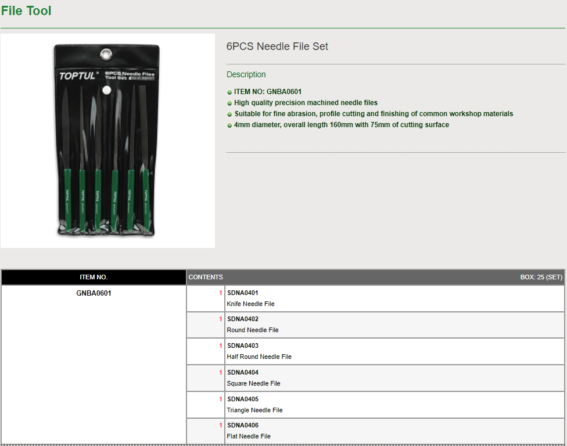Click bullet icon before '4mm diameter' line
Image resolution: width=567 pixels, height=446 pixels.
[229, 125]
